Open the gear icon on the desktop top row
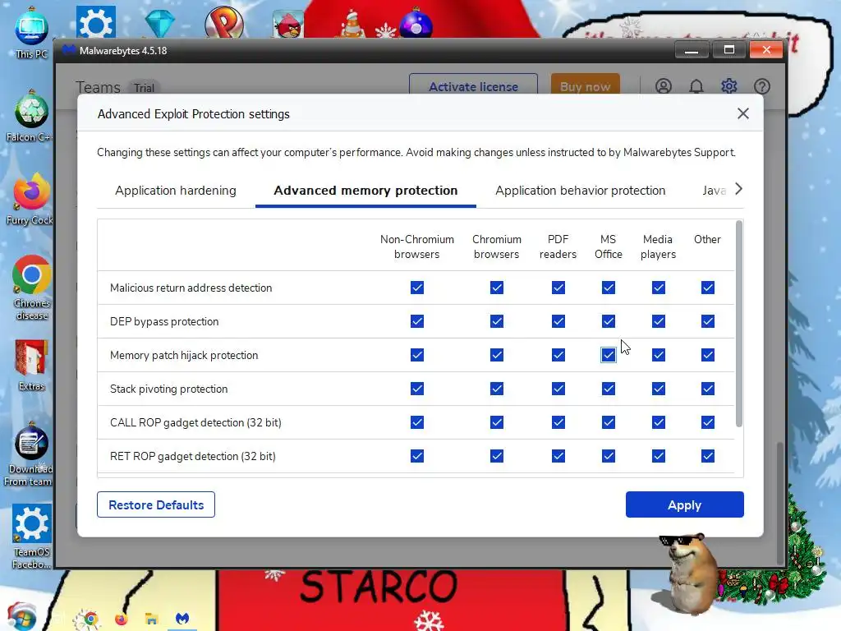Screen dimensions: 841x631 point(95,22)
